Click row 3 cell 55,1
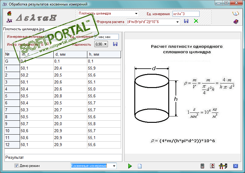This screenshot has height=173, width=245. click(104, 82)
